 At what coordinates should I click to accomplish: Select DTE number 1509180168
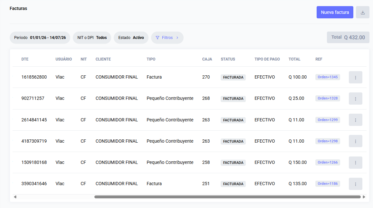pyautogui.click(x=34, y=162)
